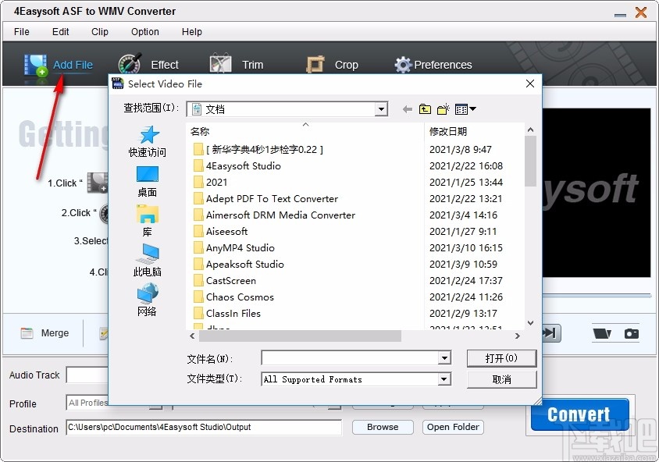Open the look-in location dropdown
Viewport: 659px width, 462px height.
pos(382,109)
